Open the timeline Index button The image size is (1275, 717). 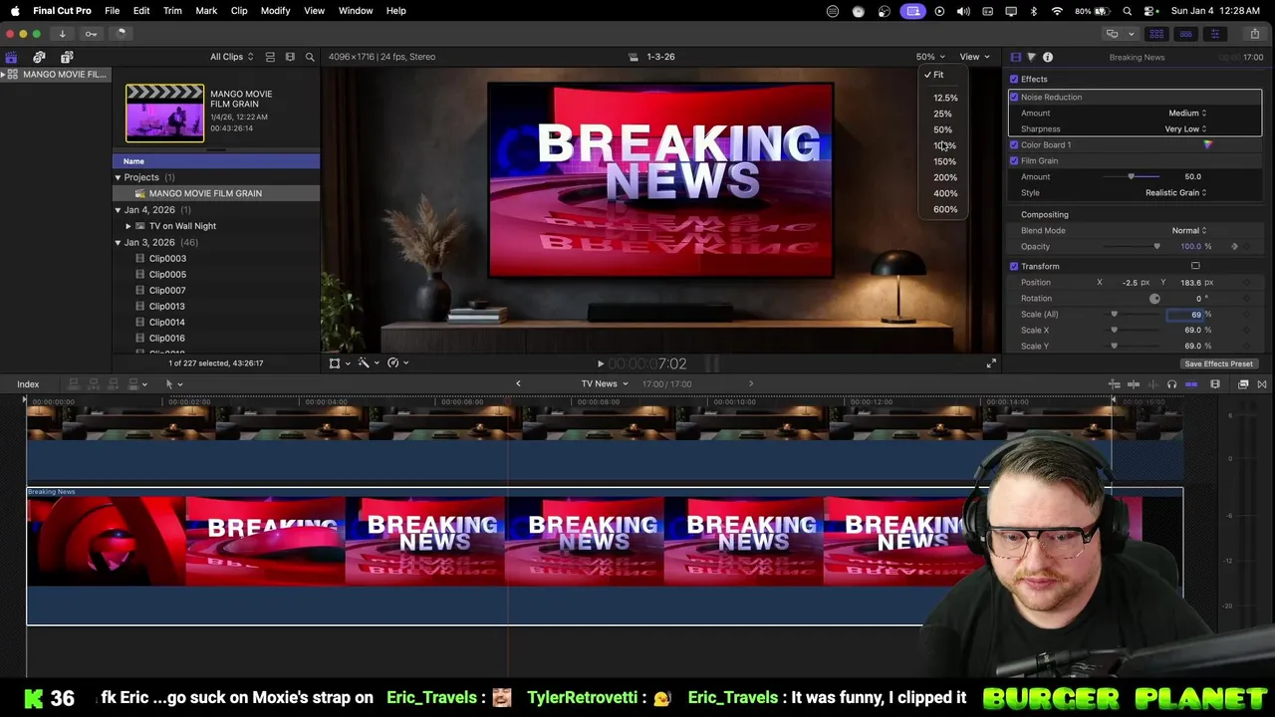[28, 384]
